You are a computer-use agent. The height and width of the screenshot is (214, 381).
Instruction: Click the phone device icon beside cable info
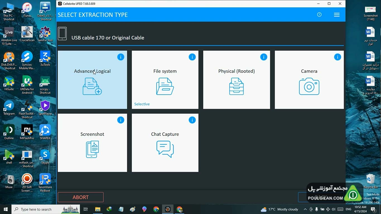pos(62,34)
